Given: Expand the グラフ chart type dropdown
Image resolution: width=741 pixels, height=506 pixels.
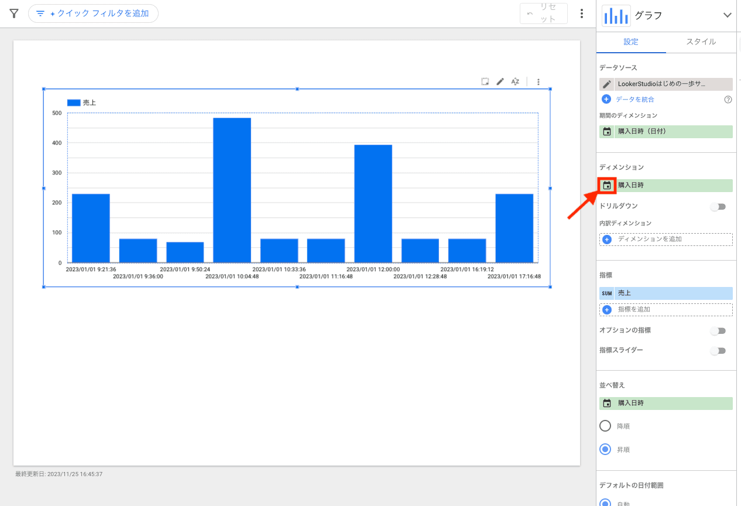Looking at the screenshot, I should click(728, 15).
